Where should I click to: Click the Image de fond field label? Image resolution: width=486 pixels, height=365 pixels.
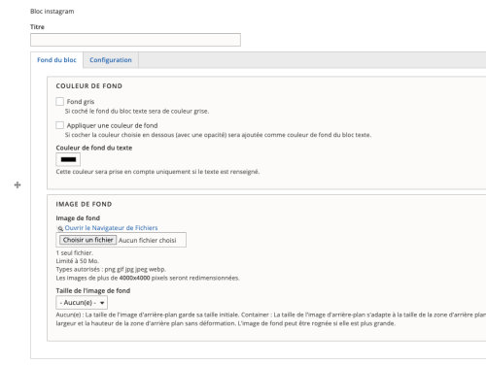[78, 218]
